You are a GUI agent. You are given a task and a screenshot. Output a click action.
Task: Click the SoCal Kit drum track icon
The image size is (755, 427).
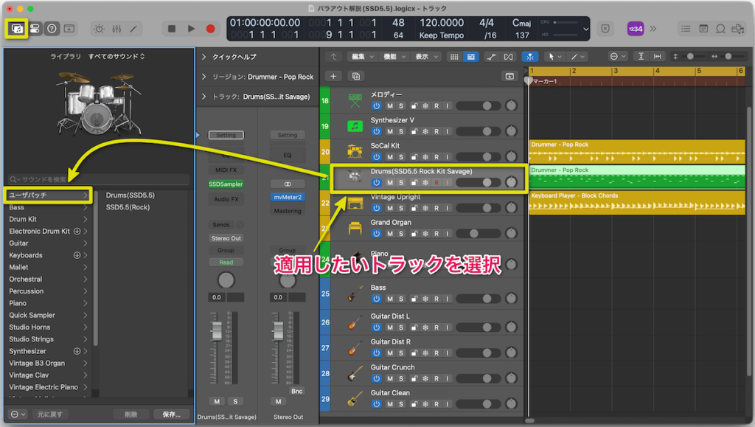(355, 152)
